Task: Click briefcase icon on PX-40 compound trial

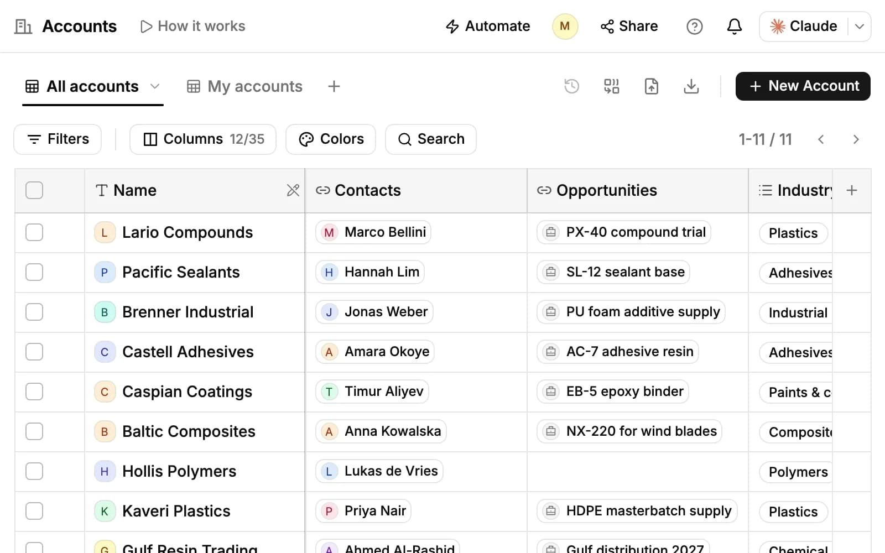Action: [550, 232]
